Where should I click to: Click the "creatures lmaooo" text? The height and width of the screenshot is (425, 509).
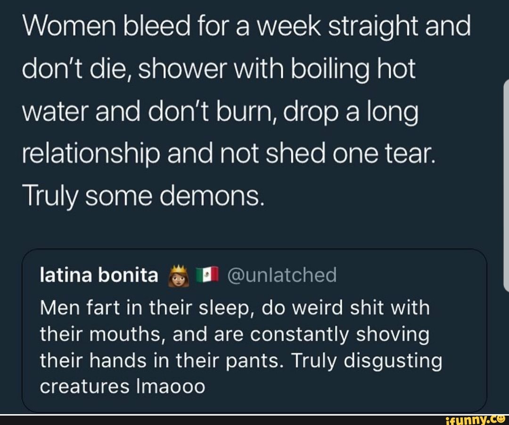[123, 387]
